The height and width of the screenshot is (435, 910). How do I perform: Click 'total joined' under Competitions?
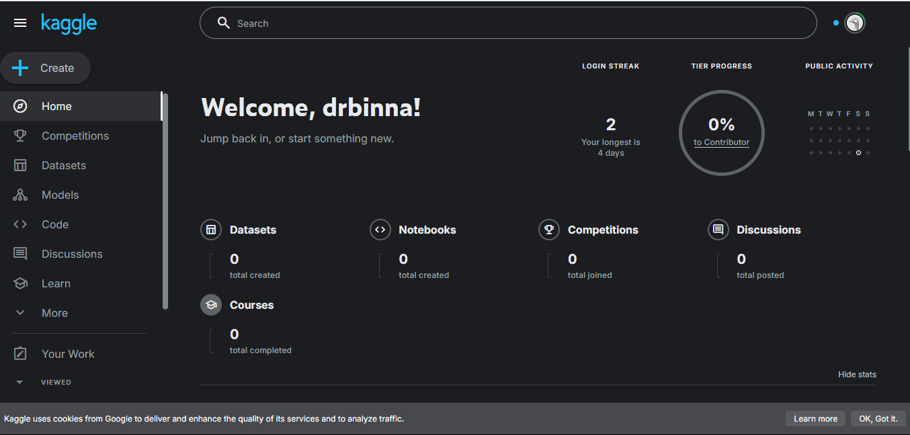point(589,275)
